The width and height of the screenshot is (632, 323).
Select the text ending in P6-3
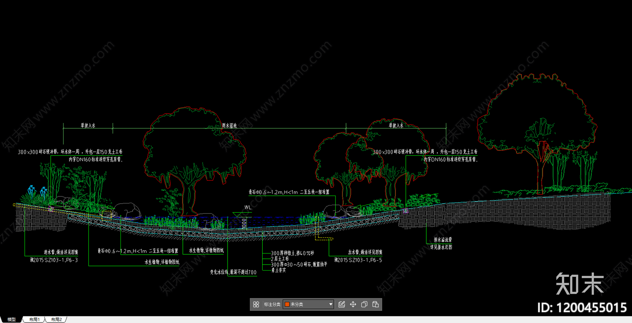click(54, 260)
